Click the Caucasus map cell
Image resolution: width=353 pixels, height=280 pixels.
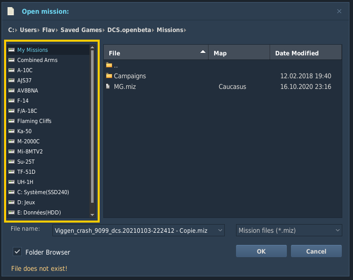tap(232, 86)
